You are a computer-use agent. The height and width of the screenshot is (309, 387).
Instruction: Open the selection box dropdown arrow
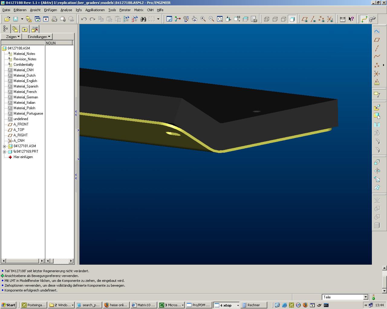[x=158, y=19]
